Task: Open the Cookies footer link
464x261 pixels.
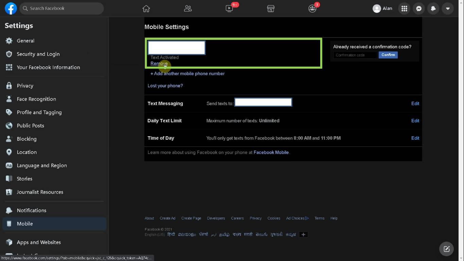Action: click(274, 218)
